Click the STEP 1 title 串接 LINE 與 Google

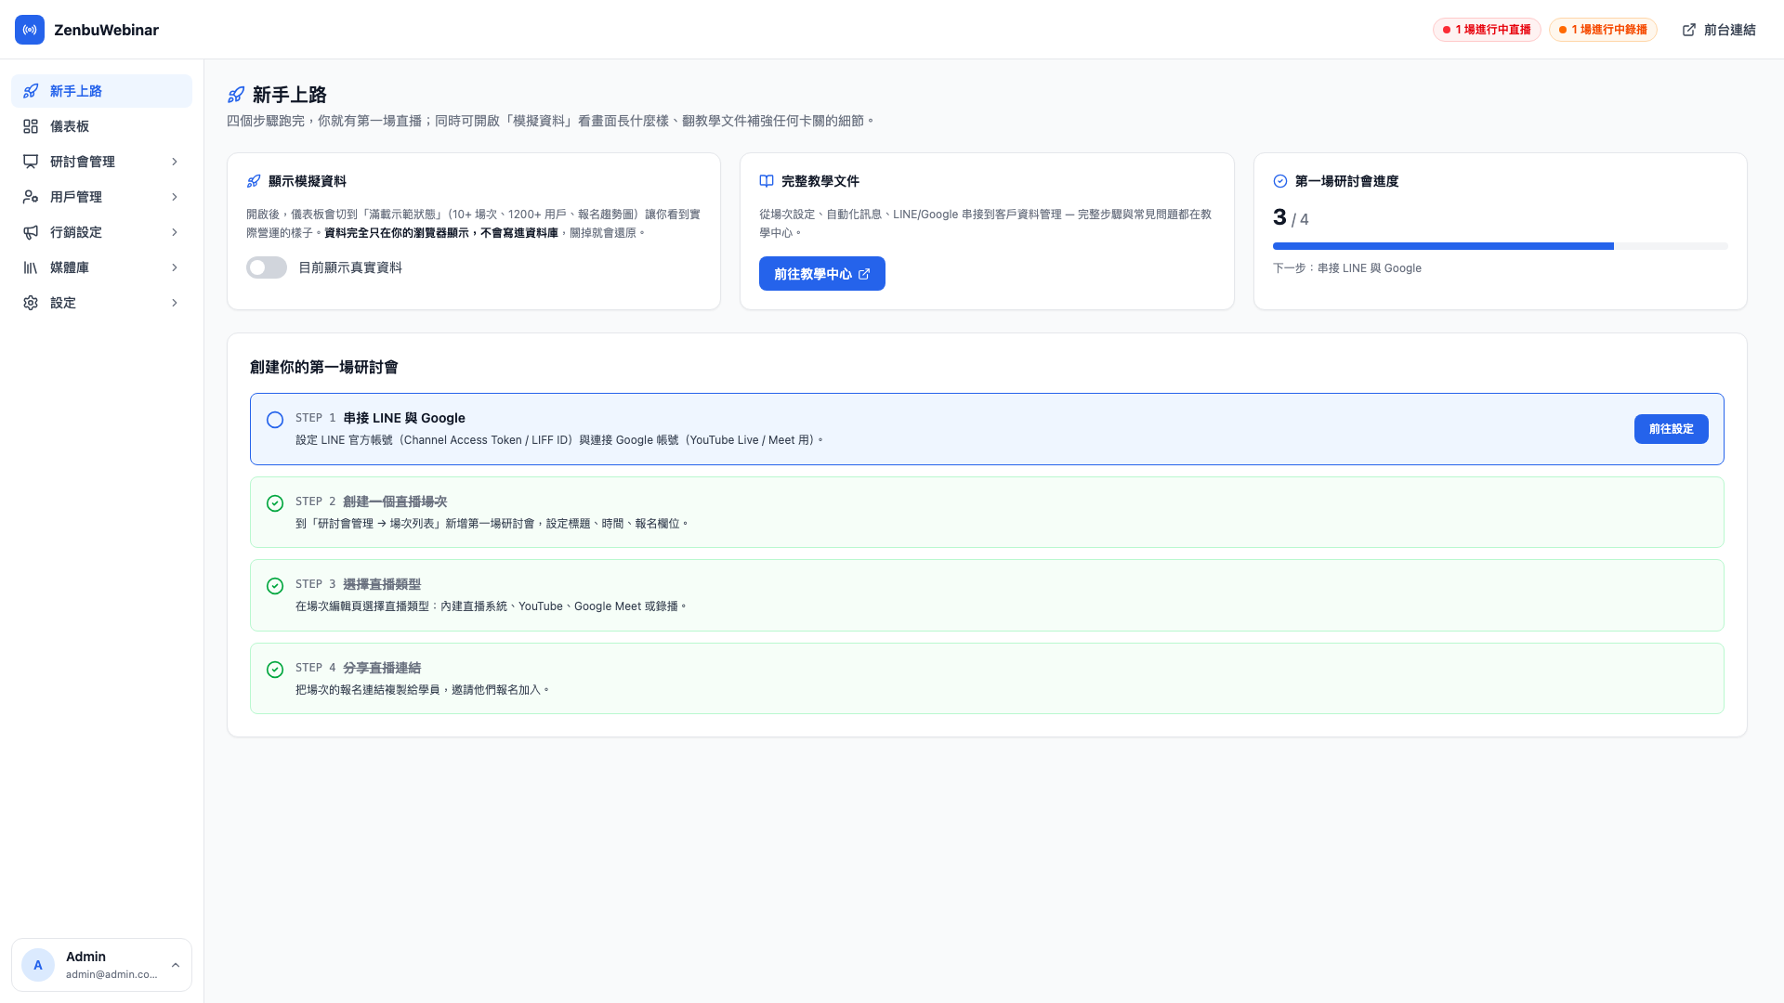tap(404, 418)
